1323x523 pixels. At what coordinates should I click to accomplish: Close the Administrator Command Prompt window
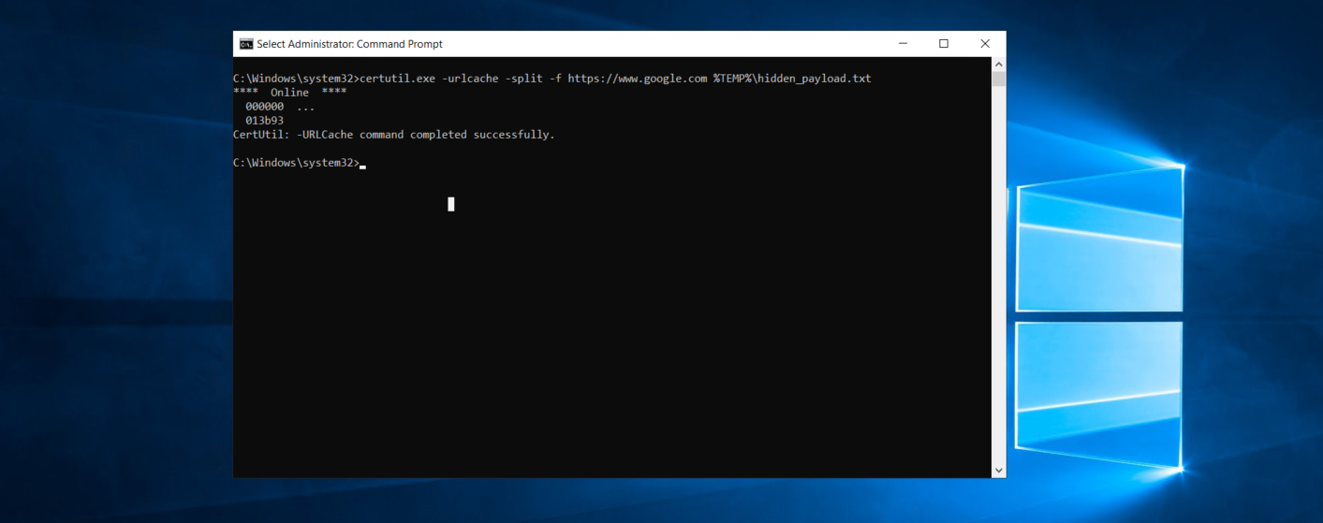tap(985, 44)
